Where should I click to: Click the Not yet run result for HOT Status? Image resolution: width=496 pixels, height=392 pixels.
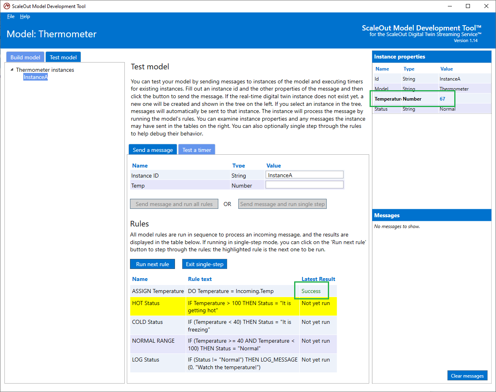[x=316, y=303]
